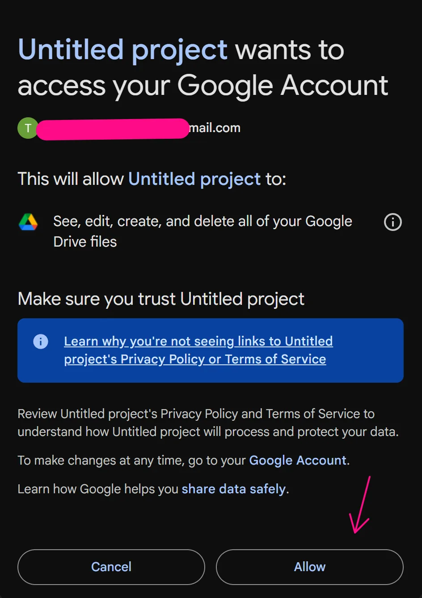Viewport: 422px width, 598px height.
Task: Click the info icon beside the Drive files permission
Action: click(x=392, y=222)
